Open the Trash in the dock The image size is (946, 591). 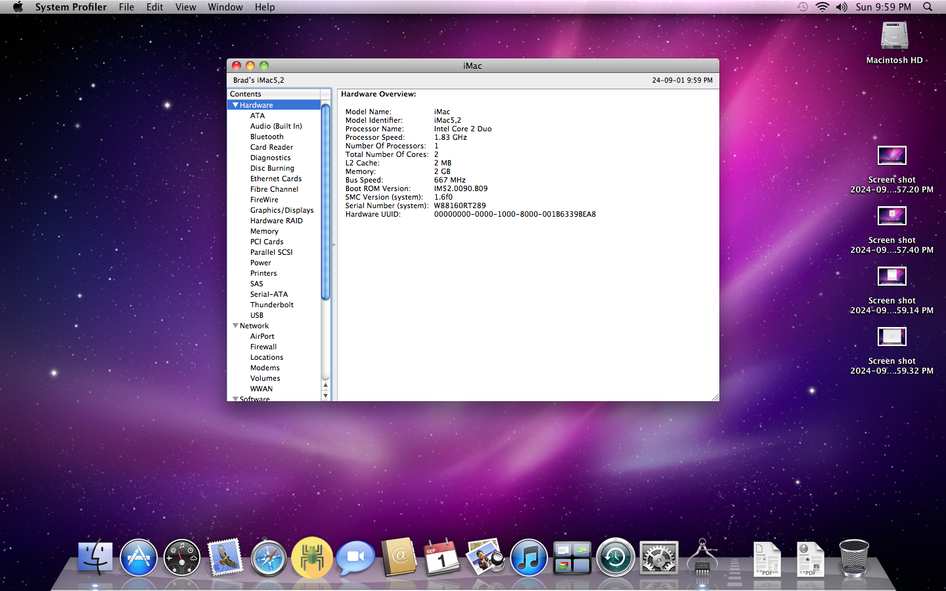coord(854,558)
